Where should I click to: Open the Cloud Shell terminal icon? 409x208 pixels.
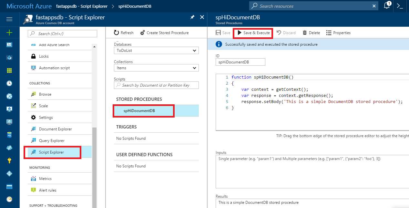(x=400, y=6)
